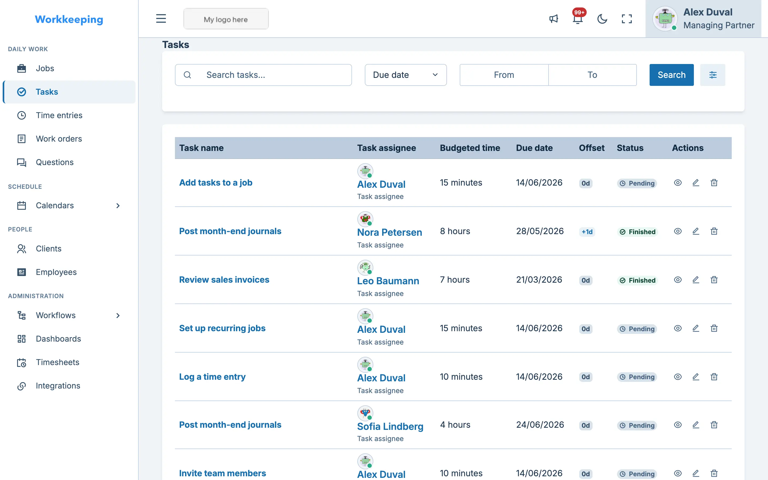Click the Timesheets calendar-clock icon
The height and width of the screenshot is (480, 768).
[x=22, y=362]
